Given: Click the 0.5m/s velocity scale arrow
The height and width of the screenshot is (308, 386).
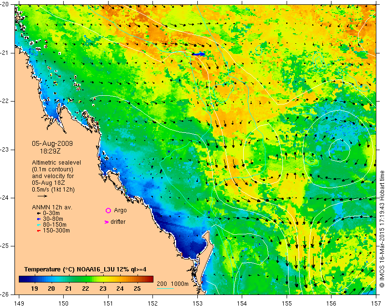Looking at the screenshot, I should 42,196.
